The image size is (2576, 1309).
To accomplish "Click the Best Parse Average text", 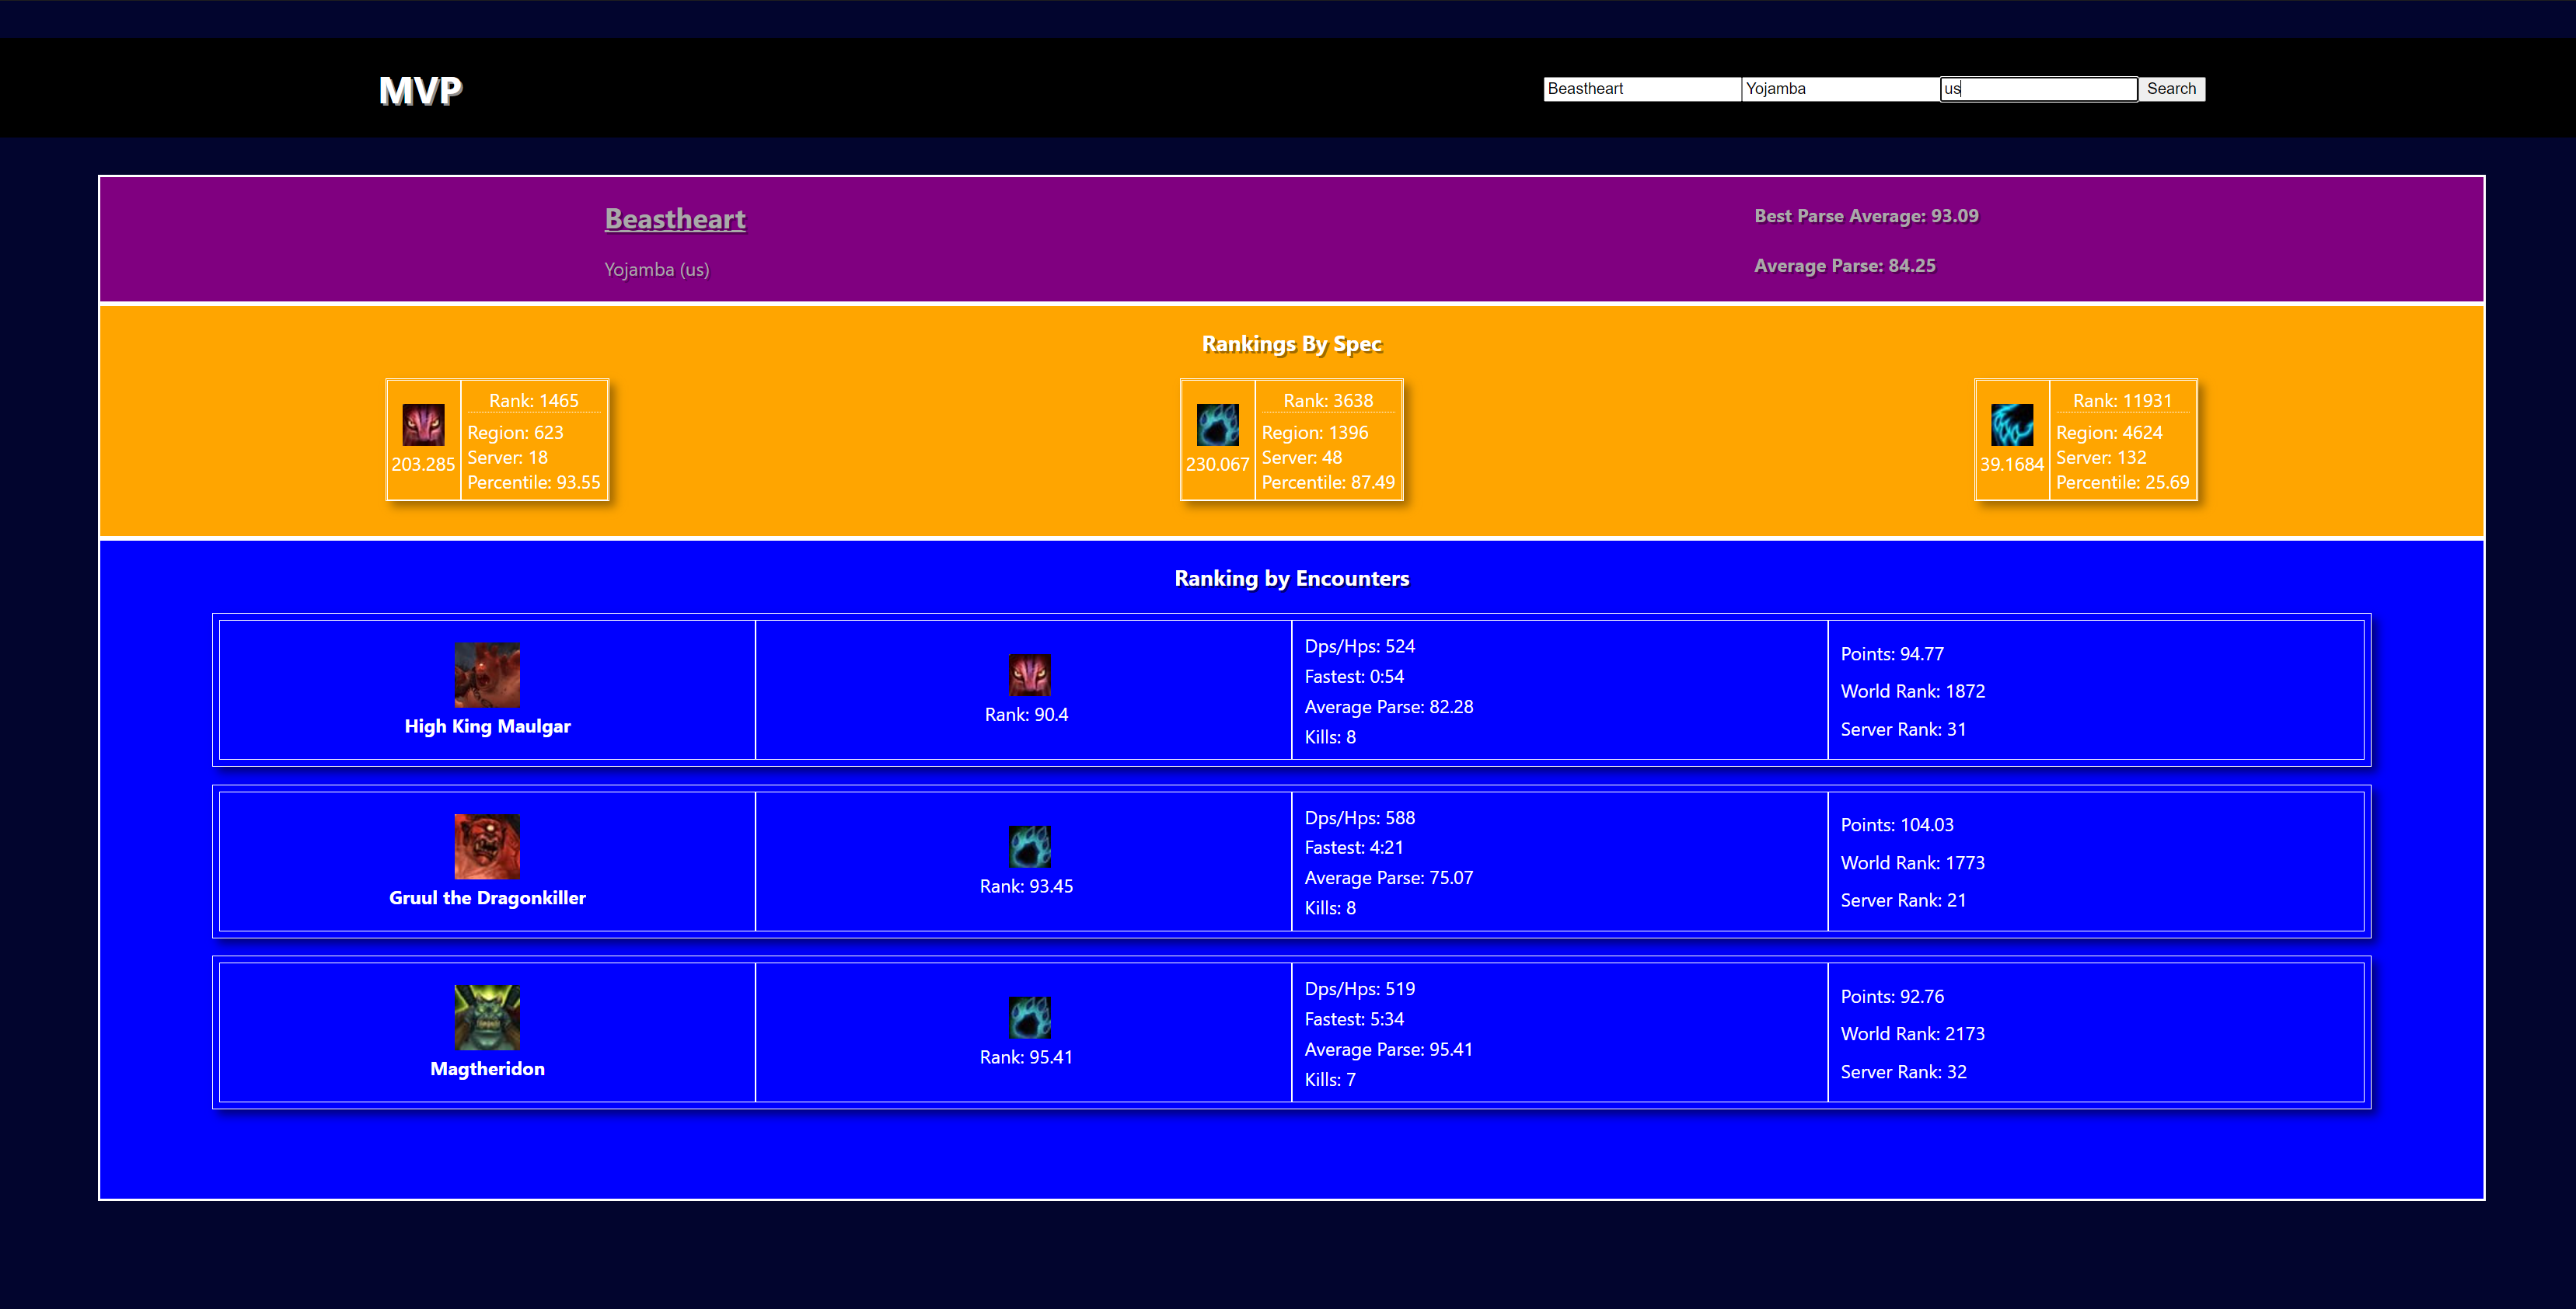I will (x=1866, y=216).
